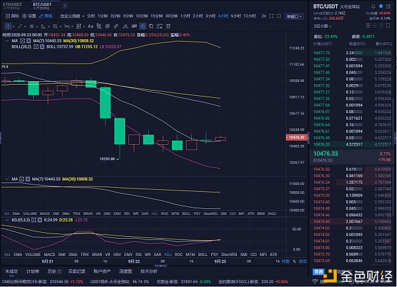Select the 12小时 timeframe
The height and width of the screenshot is (287, 397).
[249, 16]
